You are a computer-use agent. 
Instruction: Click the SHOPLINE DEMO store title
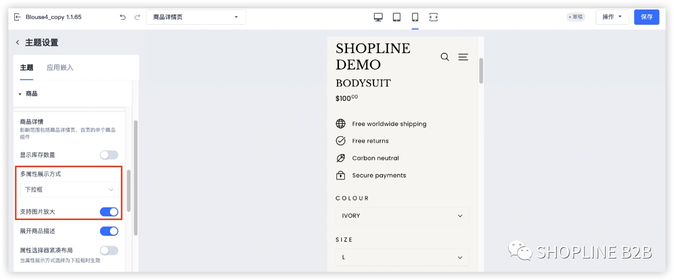[373, 56]
